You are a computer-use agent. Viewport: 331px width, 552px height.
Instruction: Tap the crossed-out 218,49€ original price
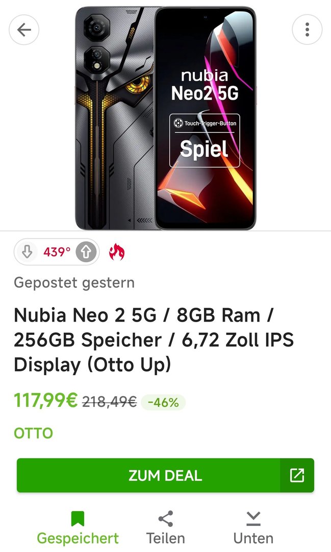point(109,402)
